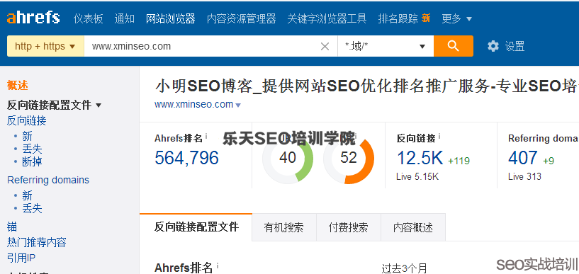
Task: Open 引用IP sidebar link
Action: [21, 258]
